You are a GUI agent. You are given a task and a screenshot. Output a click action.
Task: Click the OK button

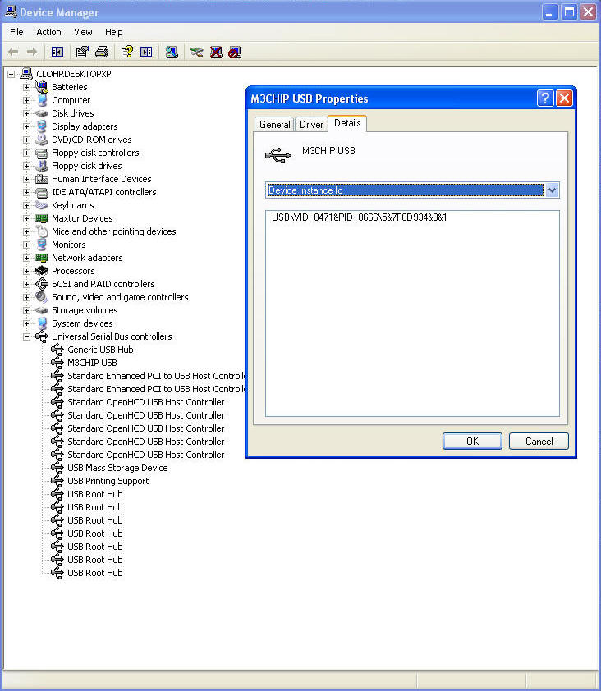472,442
